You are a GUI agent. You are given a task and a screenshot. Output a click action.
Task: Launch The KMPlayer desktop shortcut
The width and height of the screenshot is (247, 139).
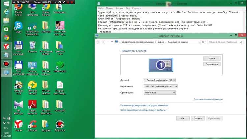(18, 107)
